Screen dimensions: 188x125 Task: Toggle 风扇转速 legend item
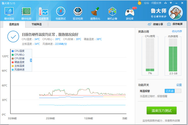(18, 69)
